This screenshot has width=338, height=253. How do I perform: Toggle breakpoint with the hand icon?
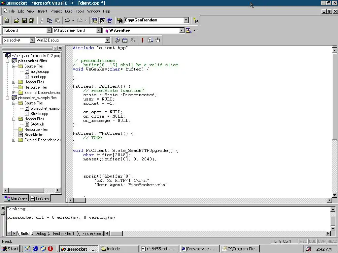(158, 40)
